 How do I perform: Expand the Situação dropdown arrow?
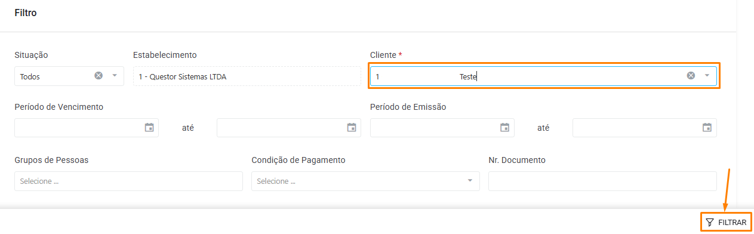click(x=114, y=76)
